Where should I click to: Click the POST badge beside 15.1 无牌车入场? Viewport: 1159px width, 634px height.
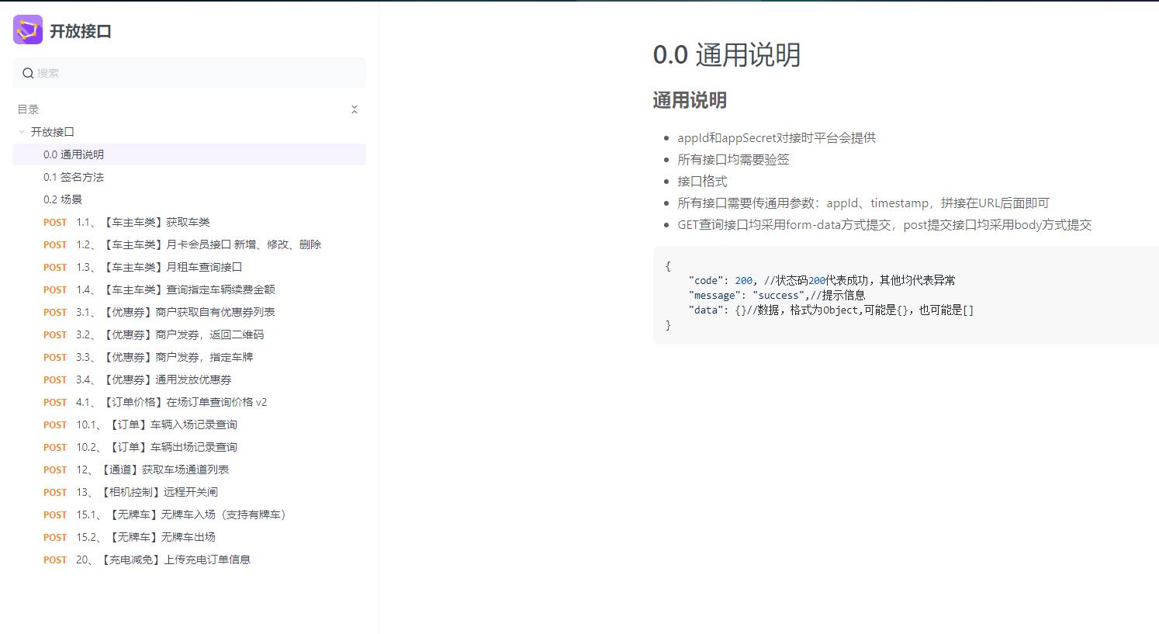click(x=54, y=514)
